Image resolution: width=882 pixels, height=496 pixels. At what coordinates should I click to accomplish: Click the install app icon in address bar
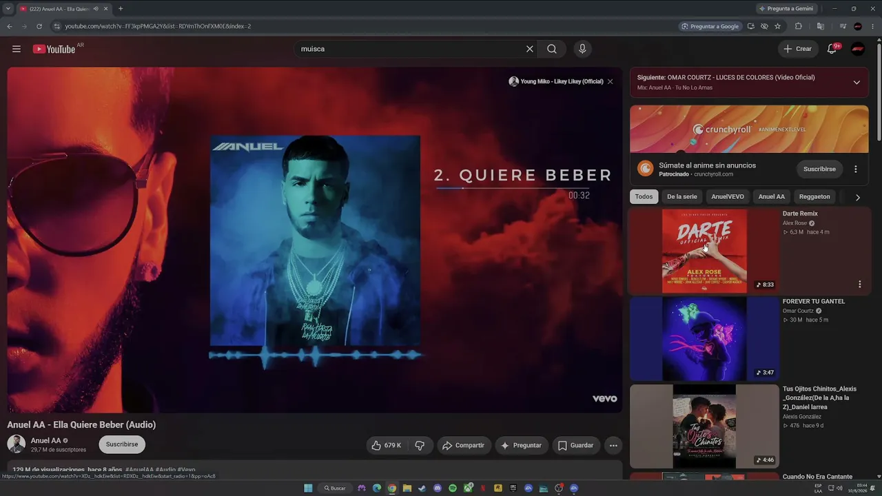pos(751,26)
